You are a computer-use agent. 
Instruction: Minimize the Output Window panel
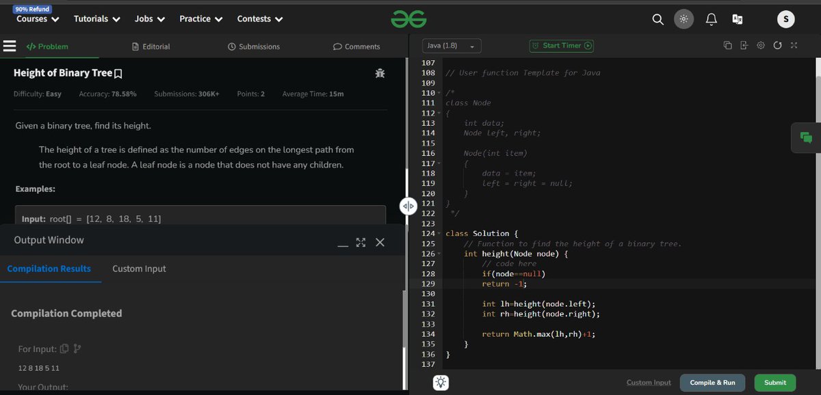(343, 244)
